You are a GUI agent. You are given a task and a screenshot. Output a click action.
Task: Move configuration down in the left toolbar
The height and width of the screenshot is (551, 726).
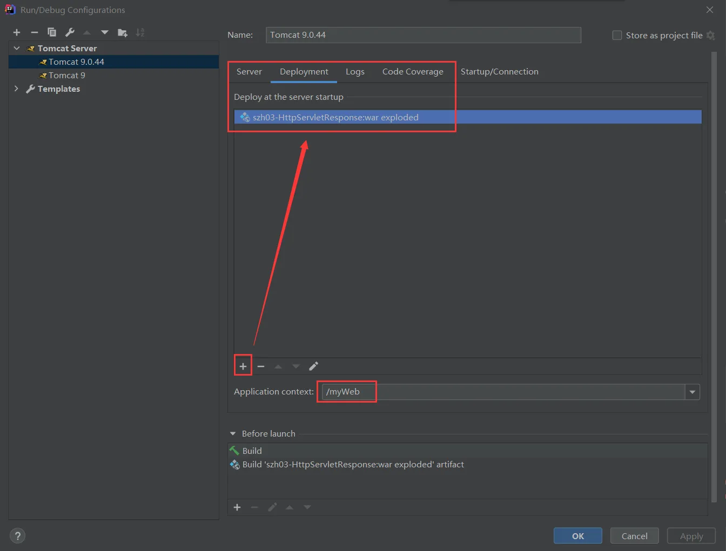point(105,32)
